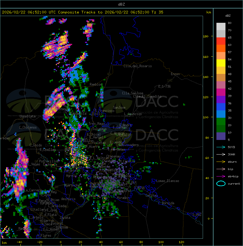Click the 'Uspallata' place label
Viewport: 243px width, 246px height.
(27, 116)
